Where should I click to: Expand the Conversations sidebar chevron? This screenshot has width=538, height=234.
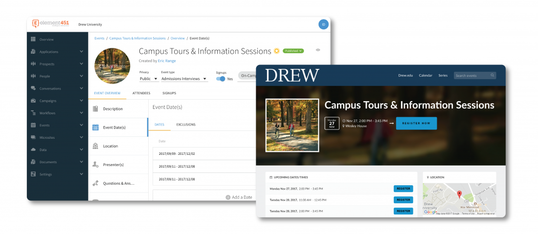point(81,88)
